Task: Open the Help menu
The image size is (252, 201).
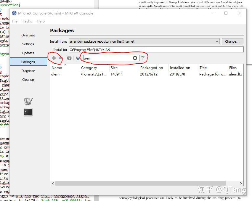Action: [x=41, y=21]
